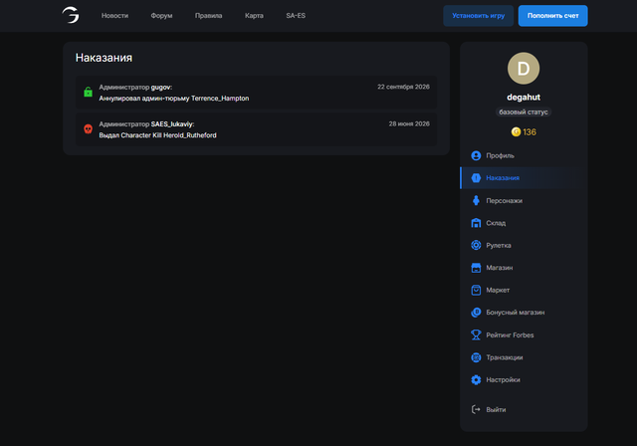
Task: Click the Персонажи character icon
Action: 476,201
